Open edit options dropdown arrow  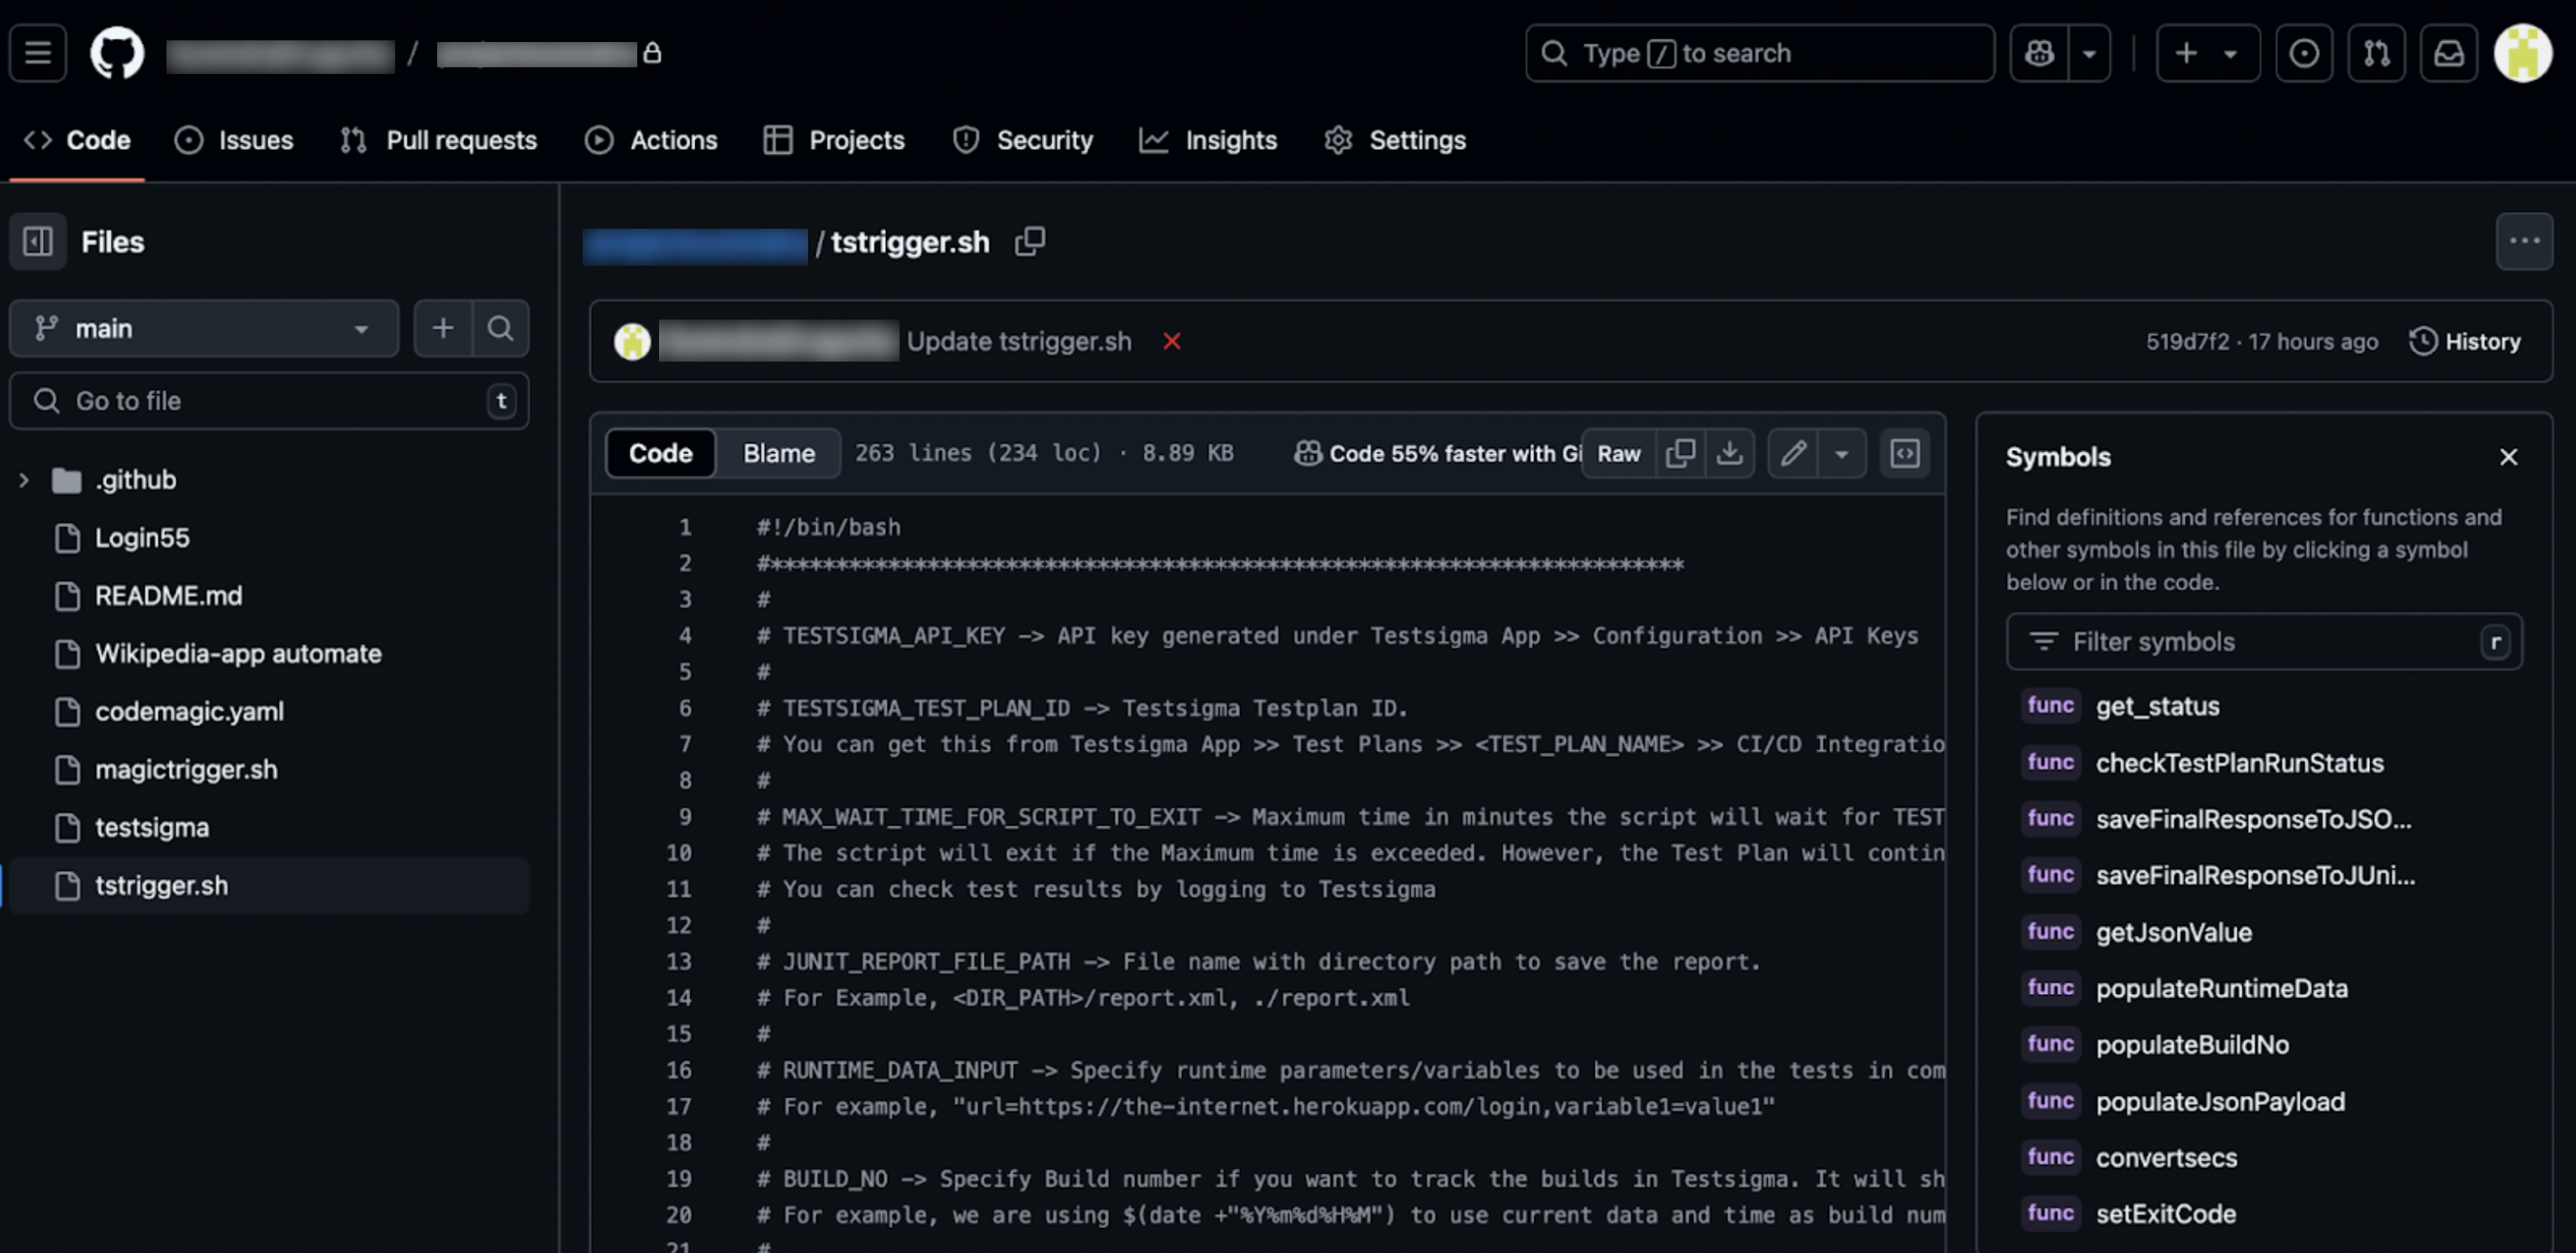[x=1841, y=454]
